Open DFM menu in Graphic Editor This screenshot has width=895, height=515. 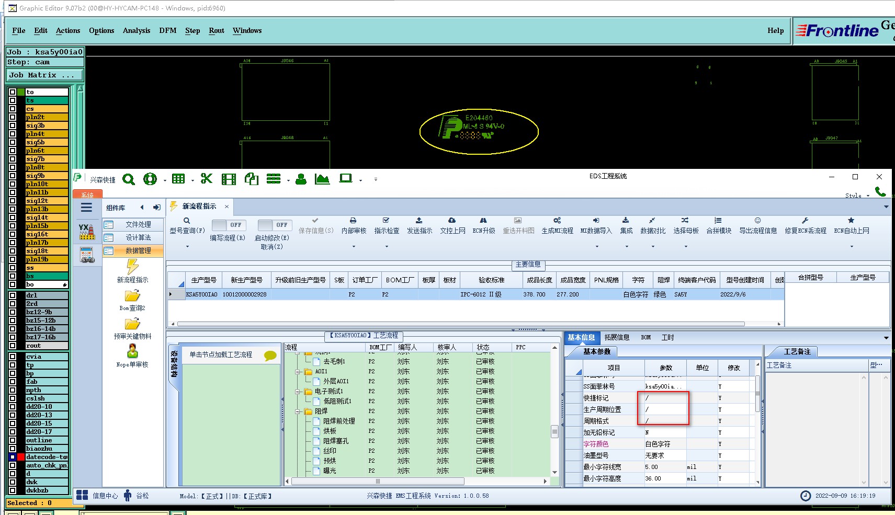(x=168, y=30)
